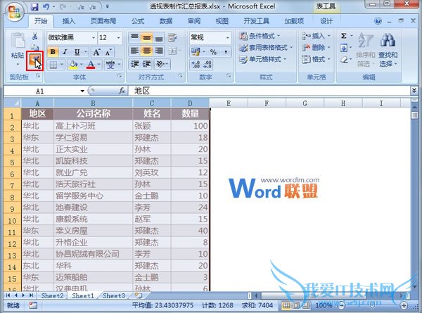The width and height of the screenshot is (422, 313).
Task: Increase the font size with large A
Action: click(96, 52)
